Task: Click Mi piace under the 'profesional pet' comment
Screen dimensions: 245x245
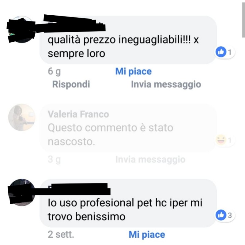Action: coord(147,235)
